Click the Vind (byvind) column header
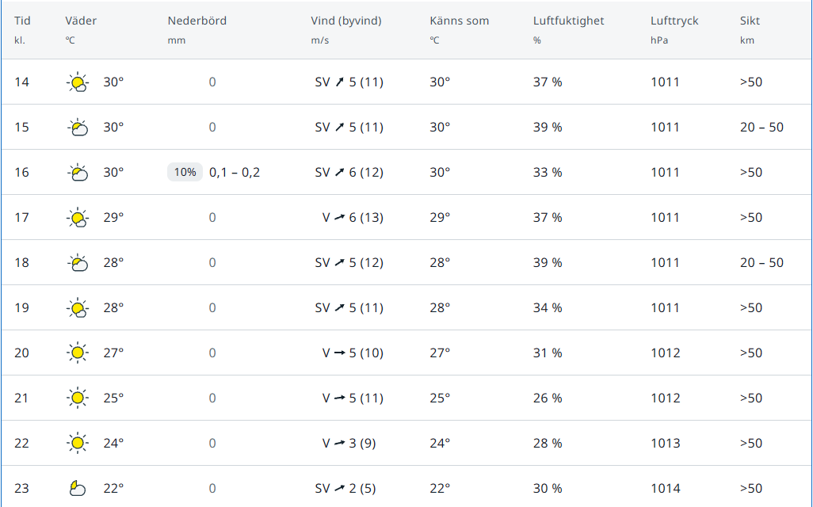The height and width of the screenshot is (507, 813). (345, 21)
